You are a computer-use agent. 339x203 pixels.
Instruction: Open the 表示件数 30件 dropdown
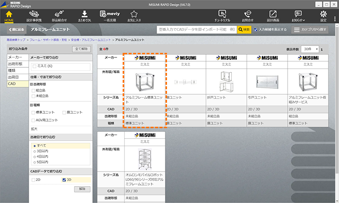click(x=309, y=49)
